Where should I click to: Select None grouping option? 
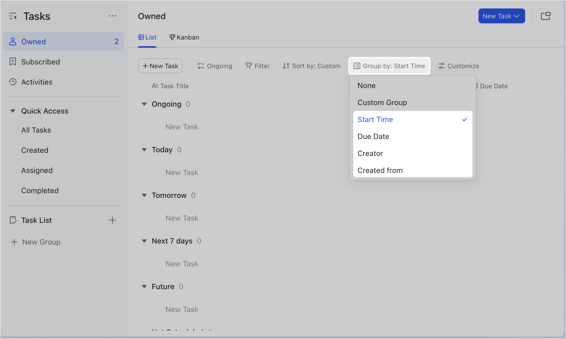point(413,85)
